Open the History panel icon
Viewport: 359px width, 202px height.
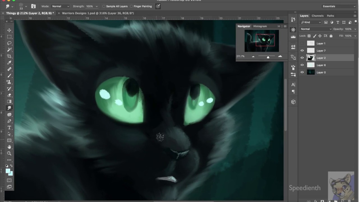click(293, 19)
